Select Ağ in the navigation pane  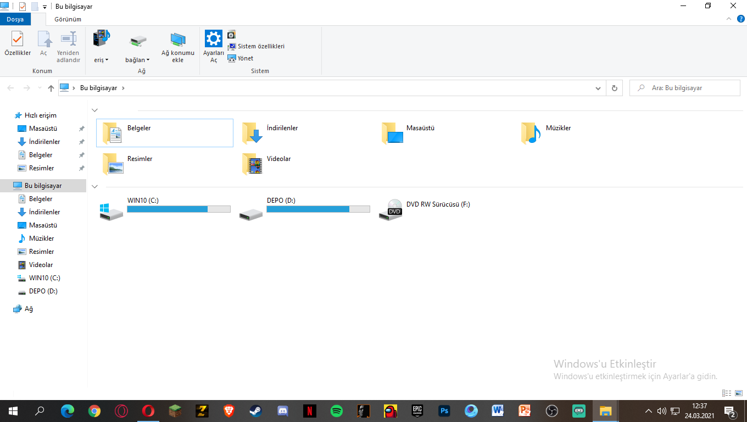(29, 309)
